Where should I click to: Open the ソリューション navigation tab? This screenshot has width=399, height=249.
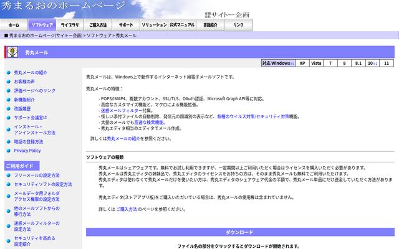pos(154,25)
